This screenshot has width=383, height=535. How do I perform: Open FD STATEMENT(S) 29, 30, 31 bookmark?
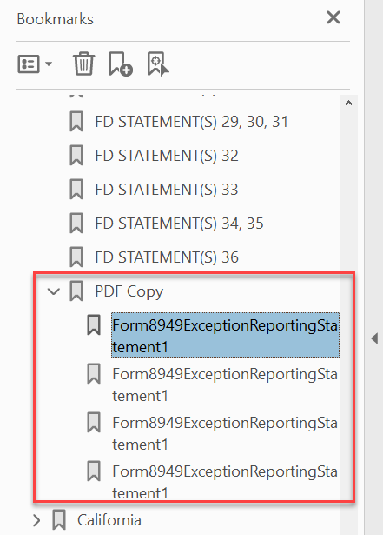coord(191,122)
